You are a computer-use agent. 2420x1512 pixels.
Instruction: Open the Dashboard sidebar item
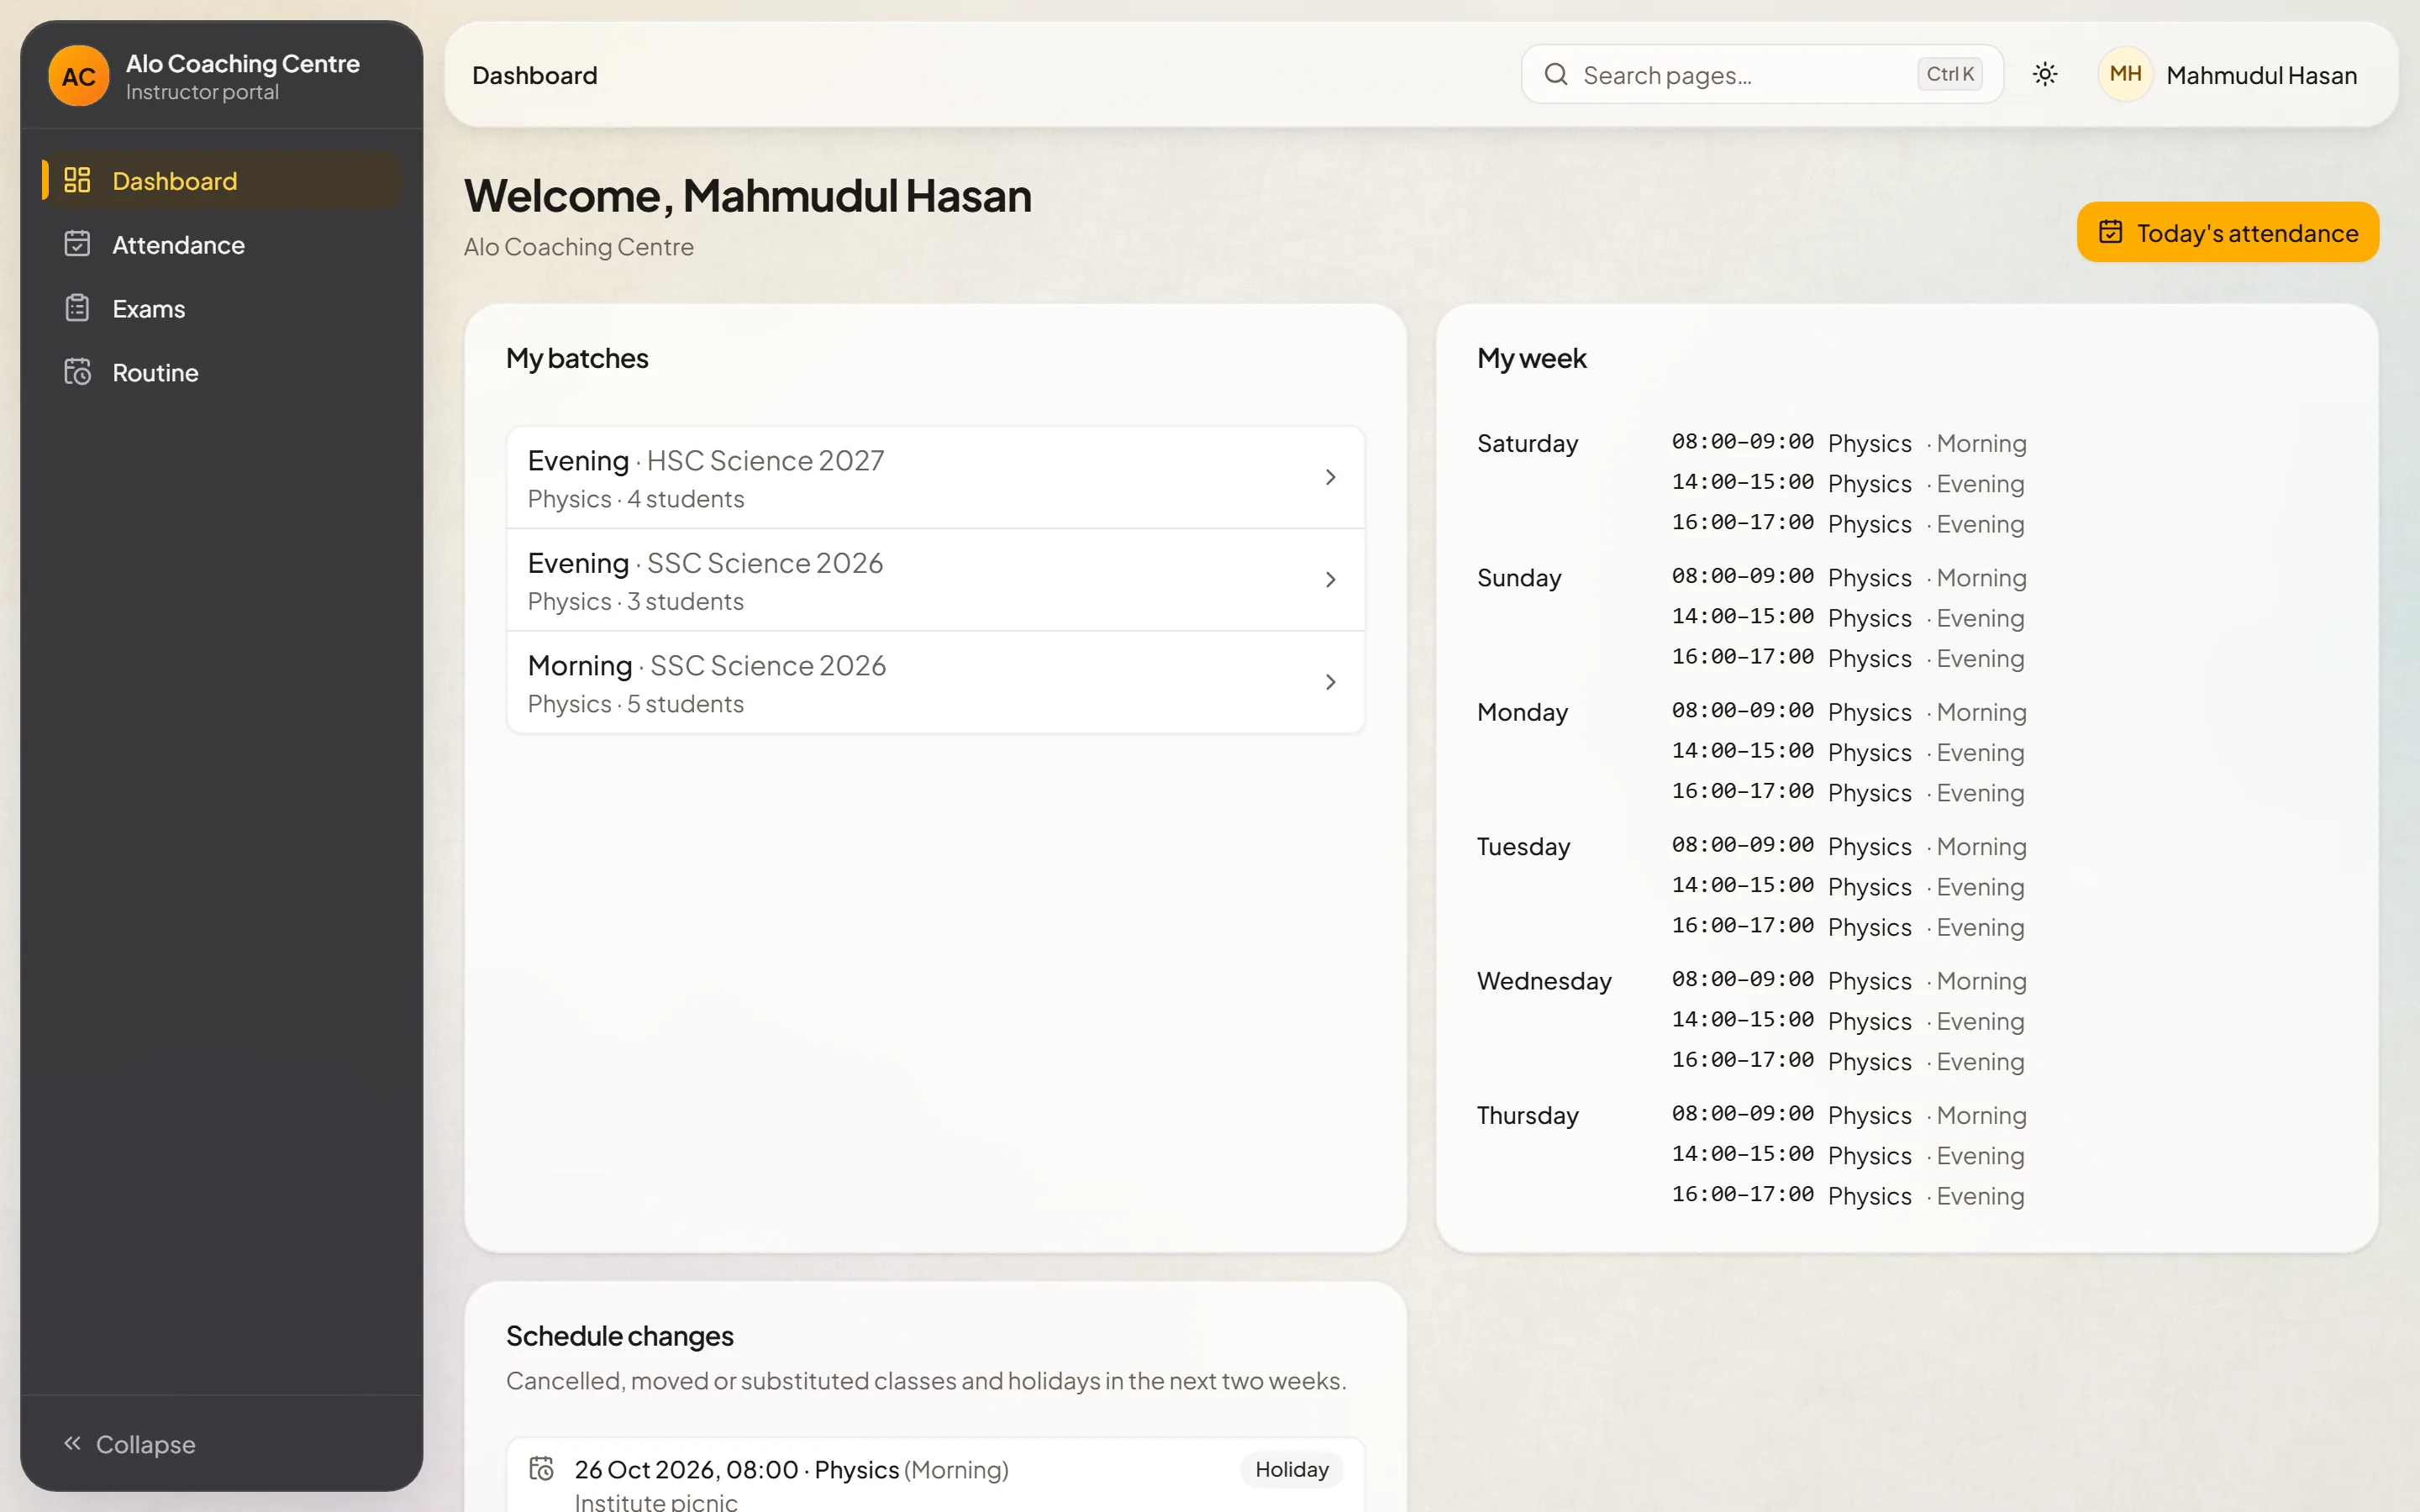point(222,181)
